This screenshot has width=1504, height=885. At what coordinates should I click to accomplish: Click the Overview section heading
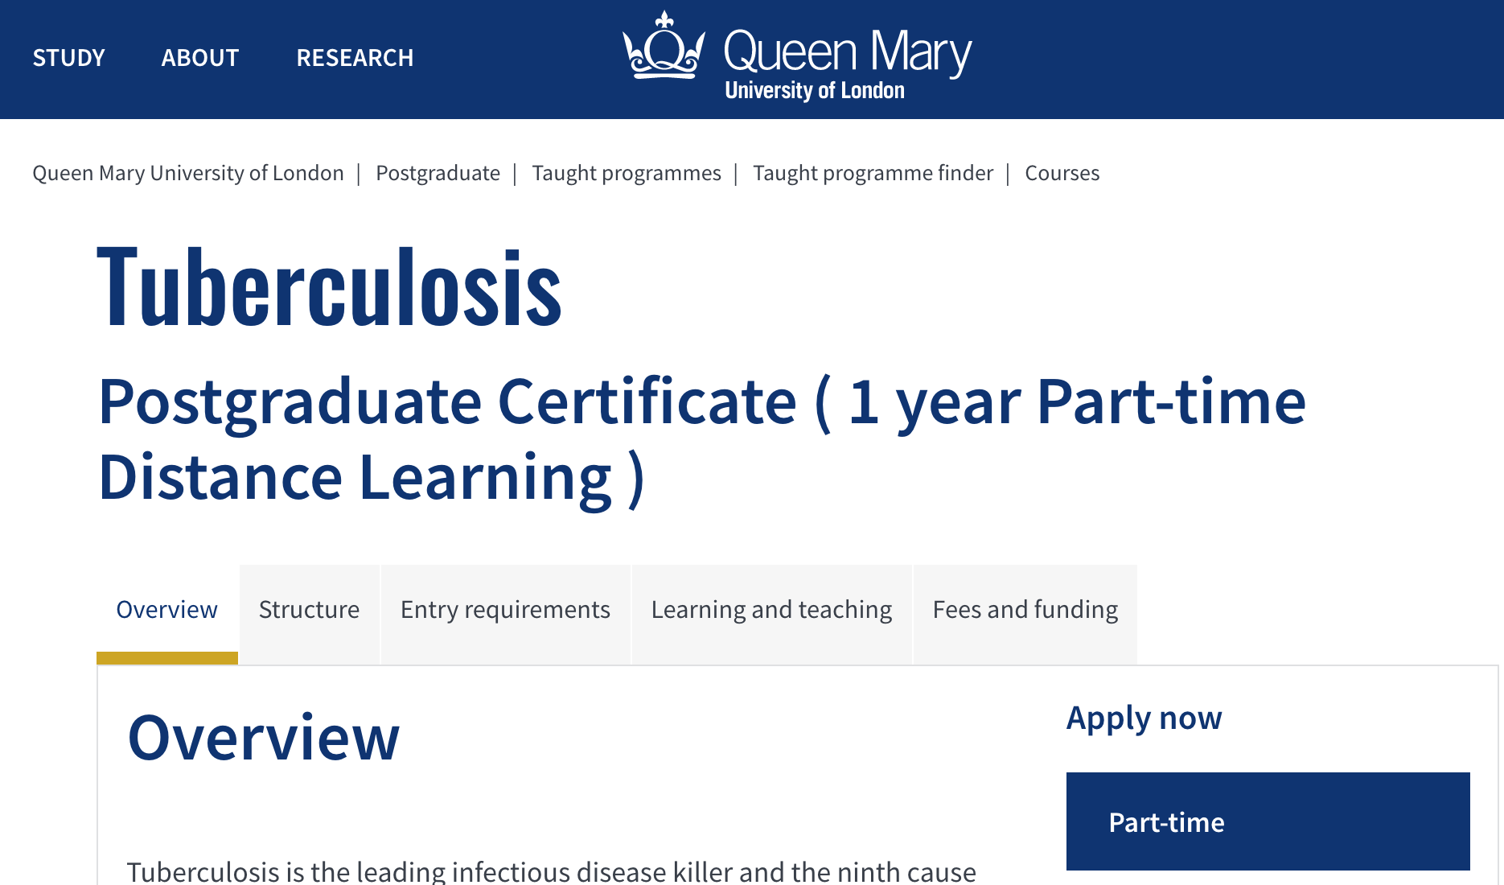pos(264,737)
